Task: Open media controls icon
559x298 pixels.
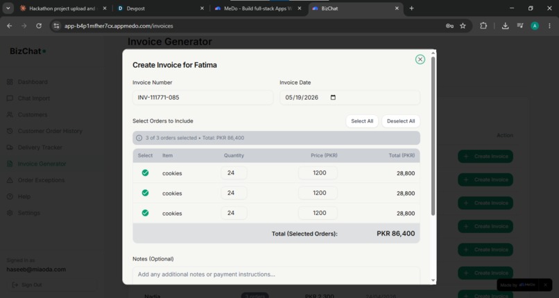Action: click(x=519, y=26)
